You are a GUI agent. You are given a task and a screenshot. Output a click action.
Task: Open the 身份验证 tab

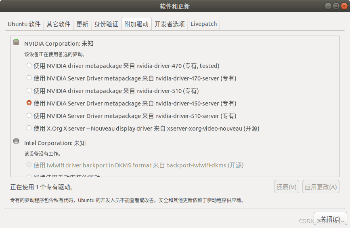pos(106,24)
